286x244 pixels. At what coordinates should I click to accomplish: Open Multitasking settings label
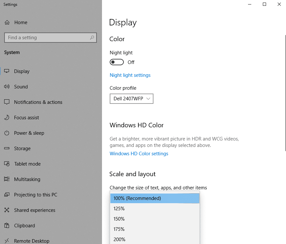pyautogui.click(x=27, y=179)
